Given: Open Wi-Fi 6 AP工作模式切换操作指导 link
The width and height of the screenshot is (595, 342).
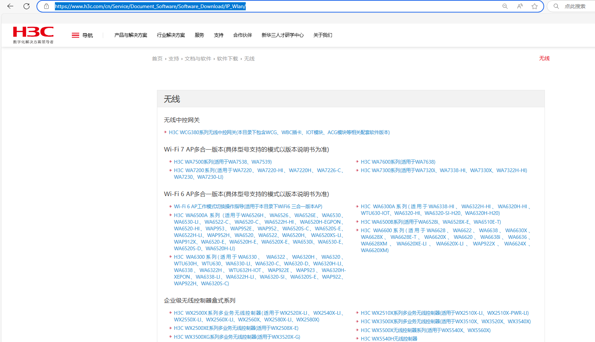Looking at the screenshot, I should click(x=248, y=206).
